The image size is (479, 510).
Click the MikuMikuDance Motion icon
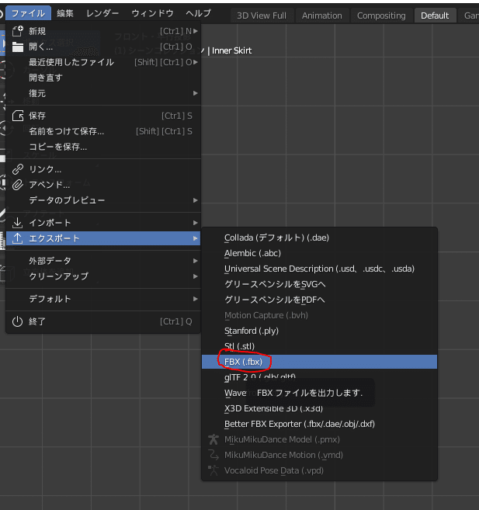(x=213, y=455)
